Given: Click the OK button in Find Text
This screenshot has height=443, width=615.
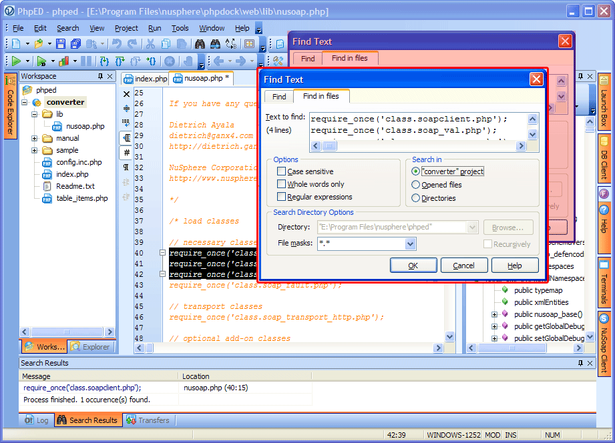Looking at the screenshot, I should coord(413,266).
